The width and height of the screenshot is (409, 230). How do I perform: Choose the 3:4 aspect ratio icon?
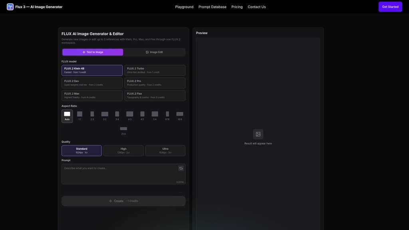[x=117, y=114]
